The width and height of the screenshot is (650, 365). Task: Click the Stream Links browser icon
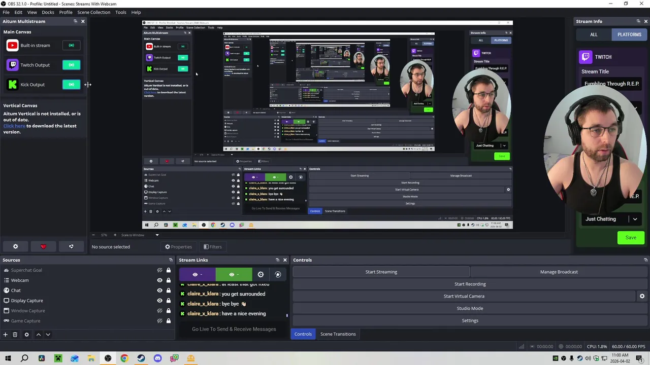coord(278,274)
